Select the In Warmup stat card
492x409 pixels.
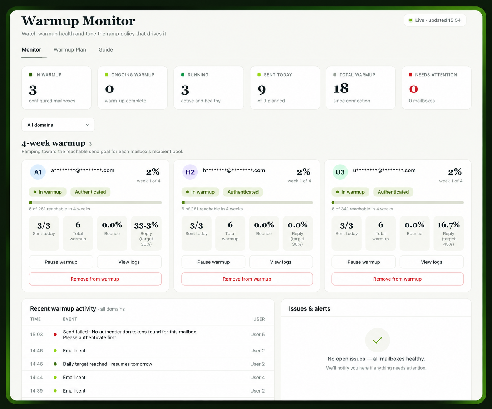coord(56,88)
